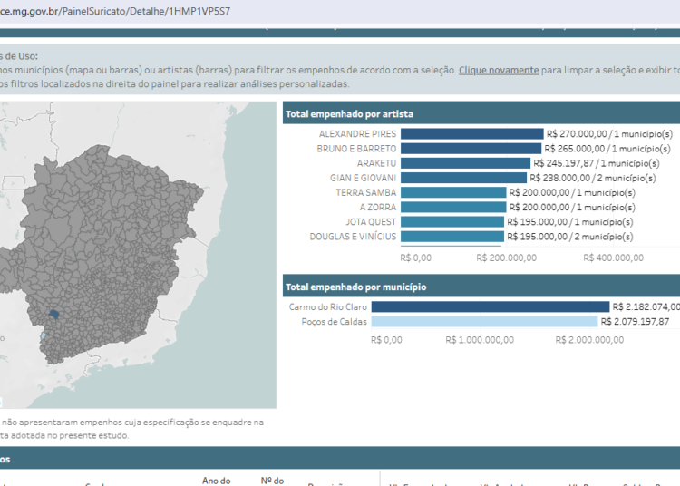Click 'Total empenhado por artista' header
Image resolution: width=680 pixels, height=486 pixels.
point(349,114)
